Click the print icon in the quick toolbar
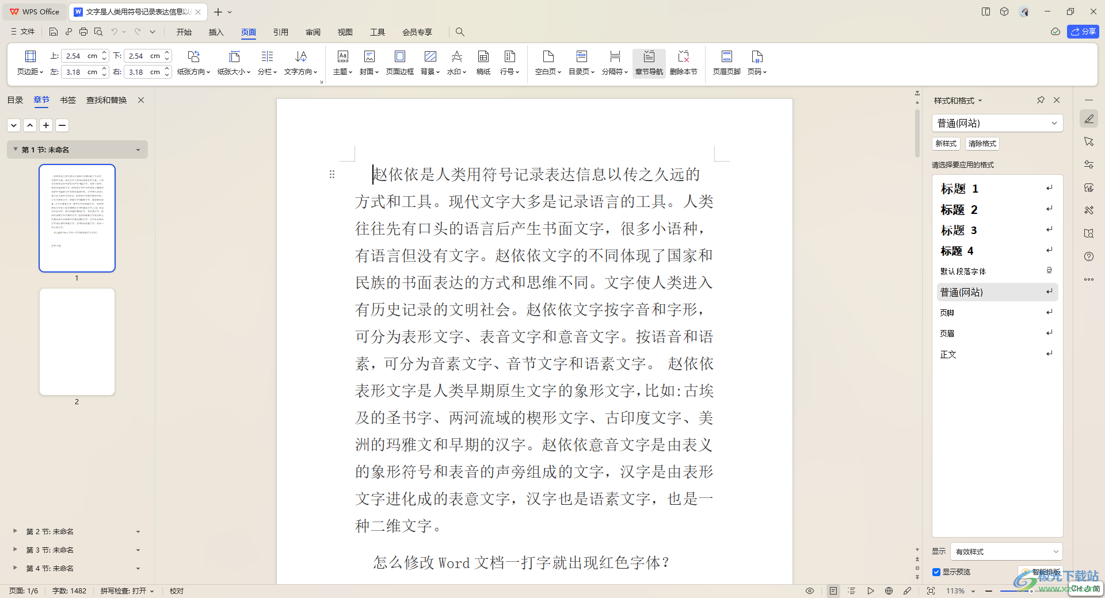1105x598 pixels. point(83,32)
